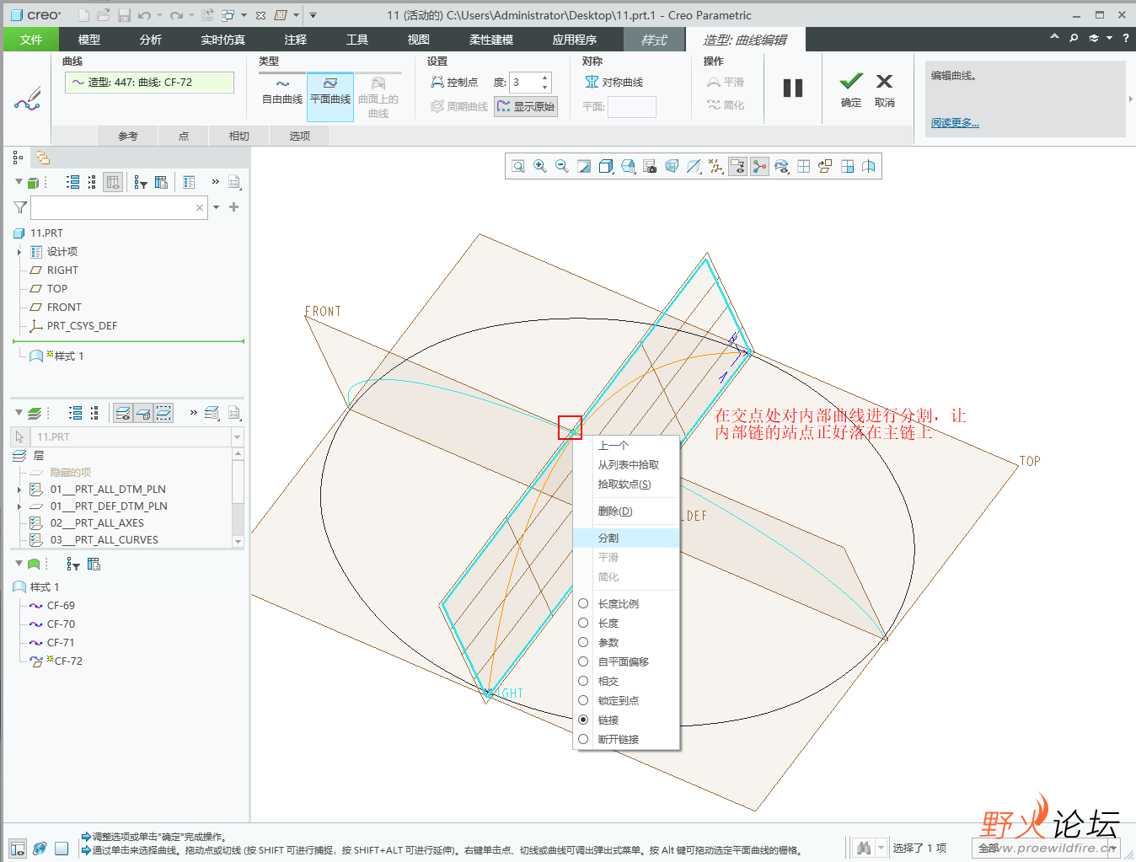Image resolution: width=1136 pixels, height=862 pixels.
Task: Open the display style cube icon
Action: [x=606, y=167]
